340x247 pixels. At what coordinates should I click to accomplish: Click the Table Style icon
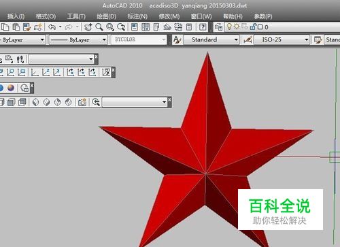318,40
